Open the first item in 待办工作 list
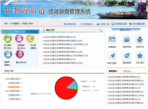Viewport: 148px width, 109px height. [x=59, y=37]
